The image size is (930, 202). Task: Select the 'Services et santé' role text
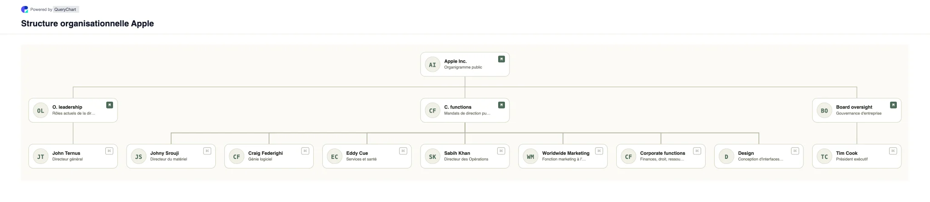pos(361,159)
